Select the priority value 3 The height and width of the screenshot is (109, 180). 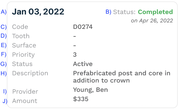pos(75,54)
